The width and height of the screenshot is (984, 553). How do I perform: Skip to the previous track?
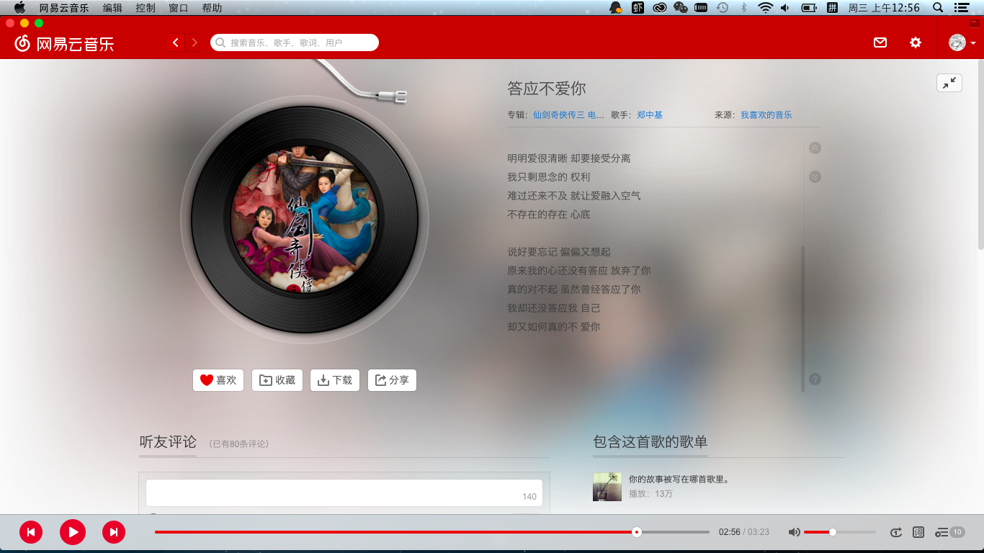(x=31, y=532)
